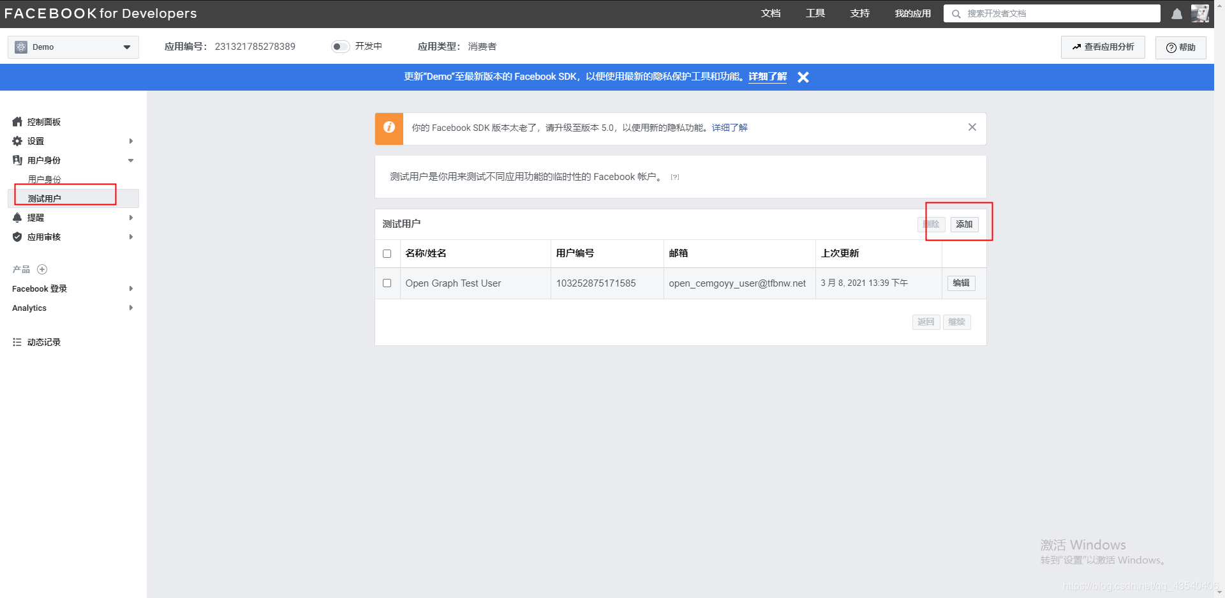Screen dimensions: 1225x598
Task: Collapse the 用户身份 sidebar section arrow
Action: pos(131,160)
